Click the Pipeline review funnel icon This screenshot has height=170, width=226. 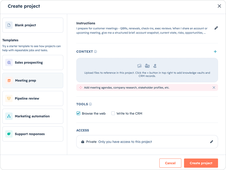(x=9, y=98)
